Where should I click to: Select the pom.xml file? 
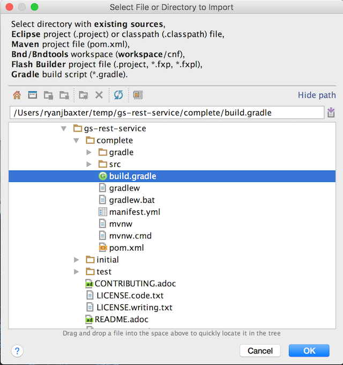click(x=126, y=247)
